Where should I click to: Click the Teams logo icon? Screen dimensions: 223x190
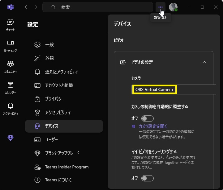11,7
